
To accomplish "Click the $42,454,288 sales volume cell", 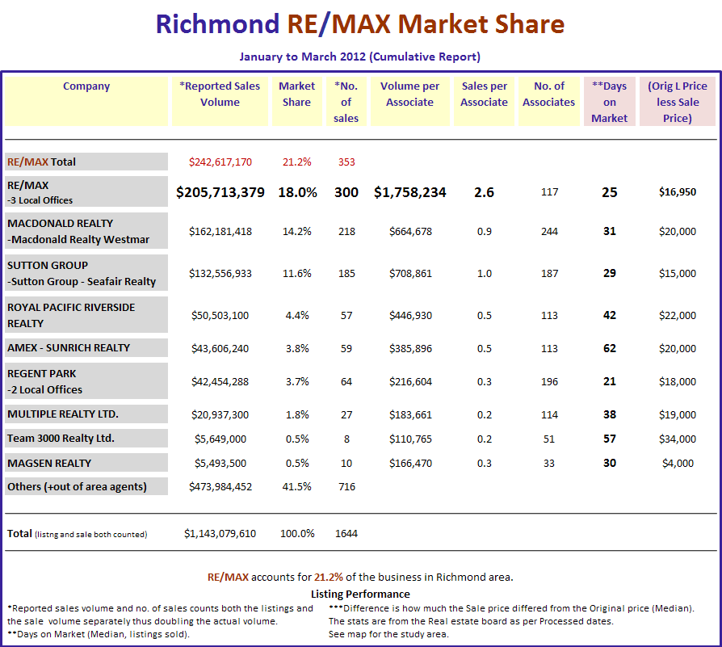I will click(x=220, y=382).
